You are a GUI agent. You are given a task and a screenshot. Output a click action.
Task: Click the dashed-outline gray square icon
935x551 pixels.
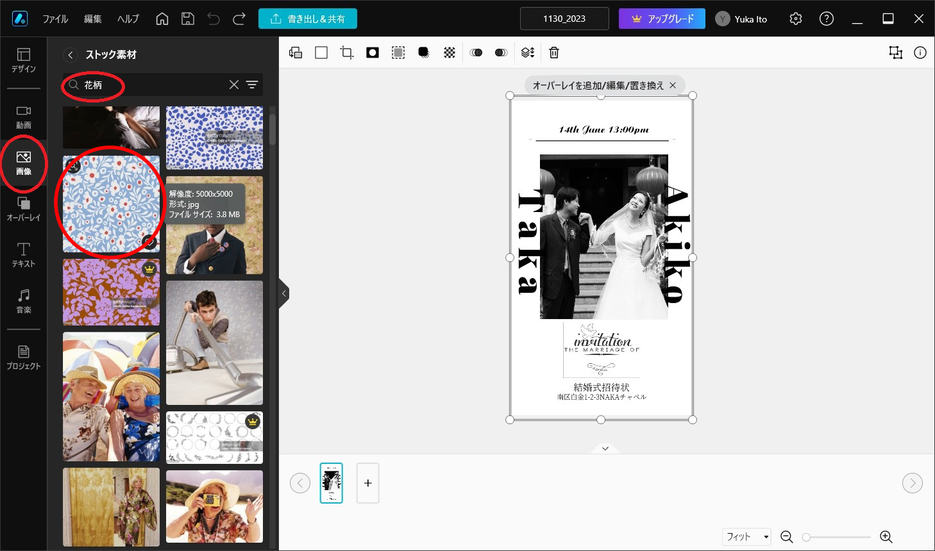click(398, 53)
